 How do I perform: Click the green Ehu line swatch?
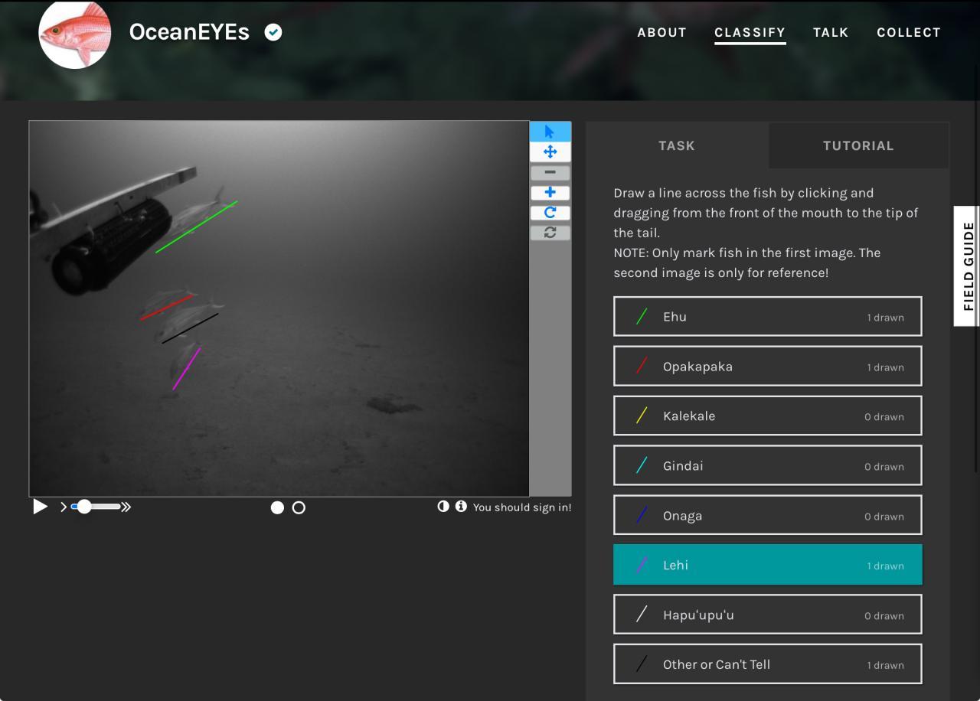(x=642, y=316)
